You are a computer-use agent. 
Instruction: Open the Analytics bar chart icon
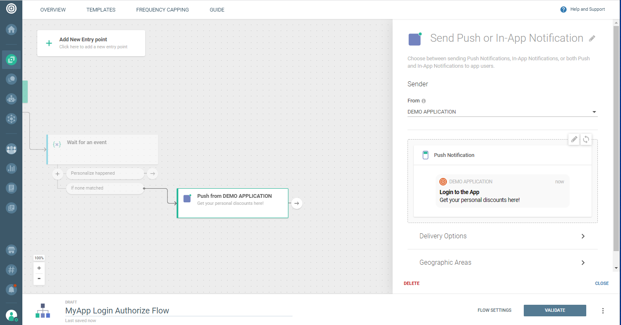[11, 168]
